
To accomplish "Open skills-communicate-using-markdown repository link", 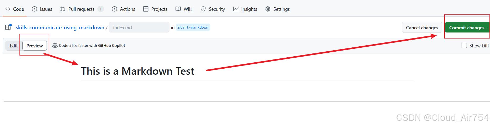I will [x=60, y=28].
